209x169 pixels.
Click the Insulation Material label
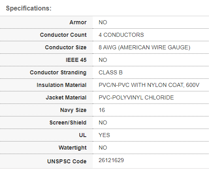coord(62,85)
